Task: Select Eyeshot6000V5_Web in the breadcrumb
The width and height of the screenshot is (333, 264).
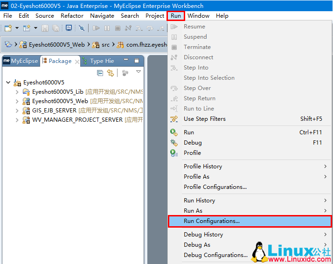Action: point(52,45)
